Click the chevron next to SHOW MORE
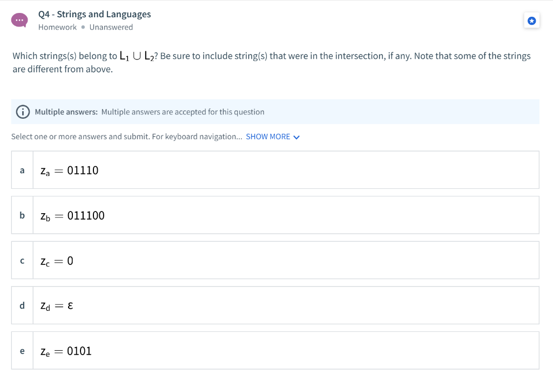This screenshot has height=374, width=553. click(x=296, y=137)
